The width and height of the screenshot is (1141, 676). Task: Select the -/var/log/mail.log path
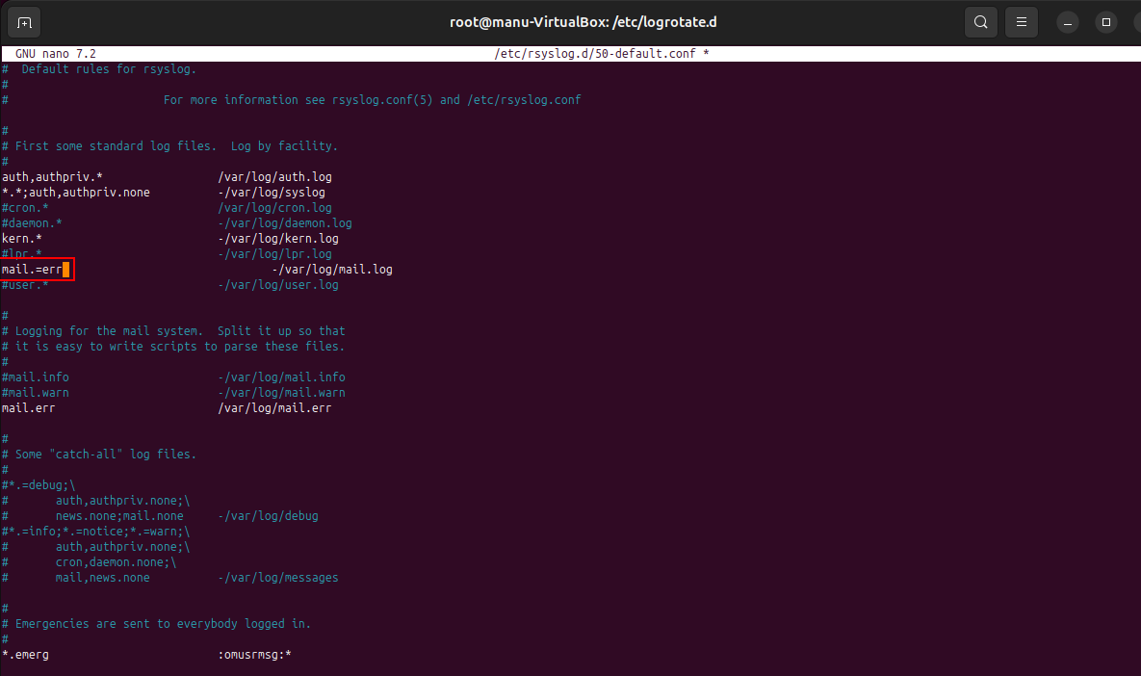point(332,270)
